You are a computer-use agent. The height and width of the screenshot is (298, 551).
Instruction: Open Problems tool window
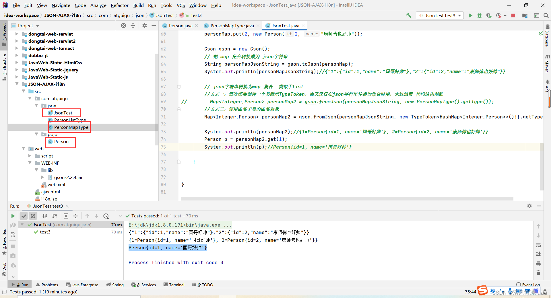[47, 285]
